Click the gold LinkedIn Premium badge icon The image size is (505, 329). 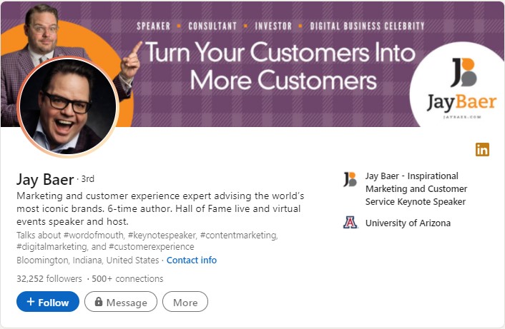[482, 149]
